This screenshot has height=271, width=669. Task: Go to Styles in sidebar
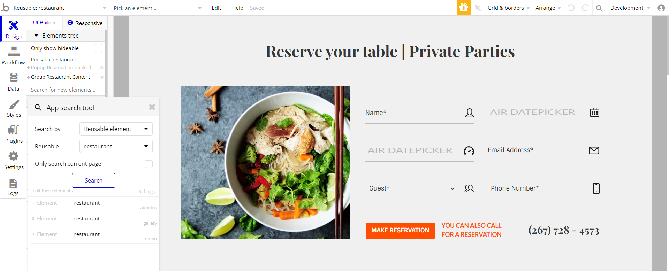[14, 108]
